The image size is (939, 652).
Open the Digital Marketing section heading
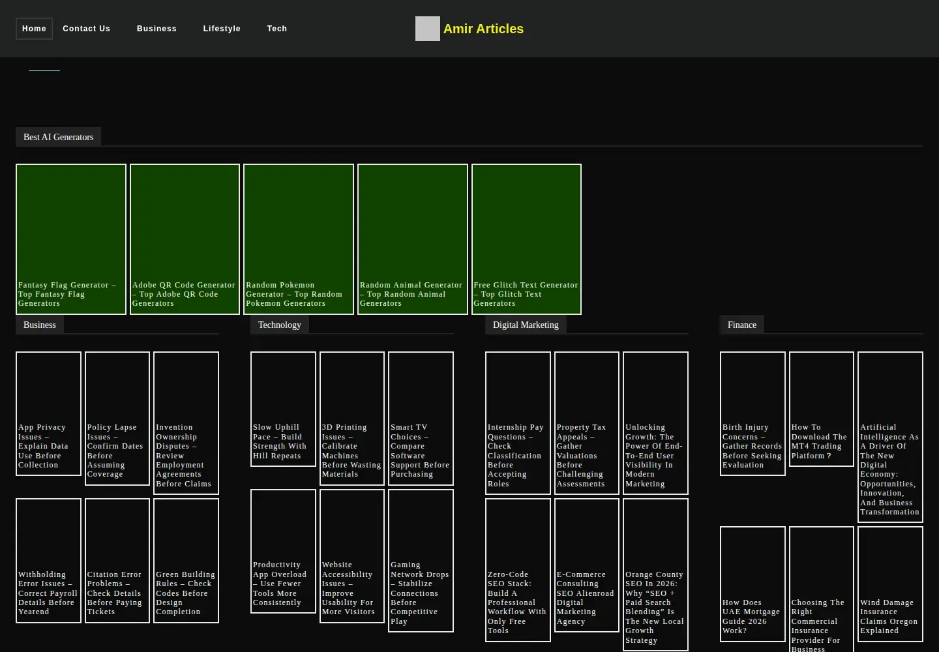(526, 325)
